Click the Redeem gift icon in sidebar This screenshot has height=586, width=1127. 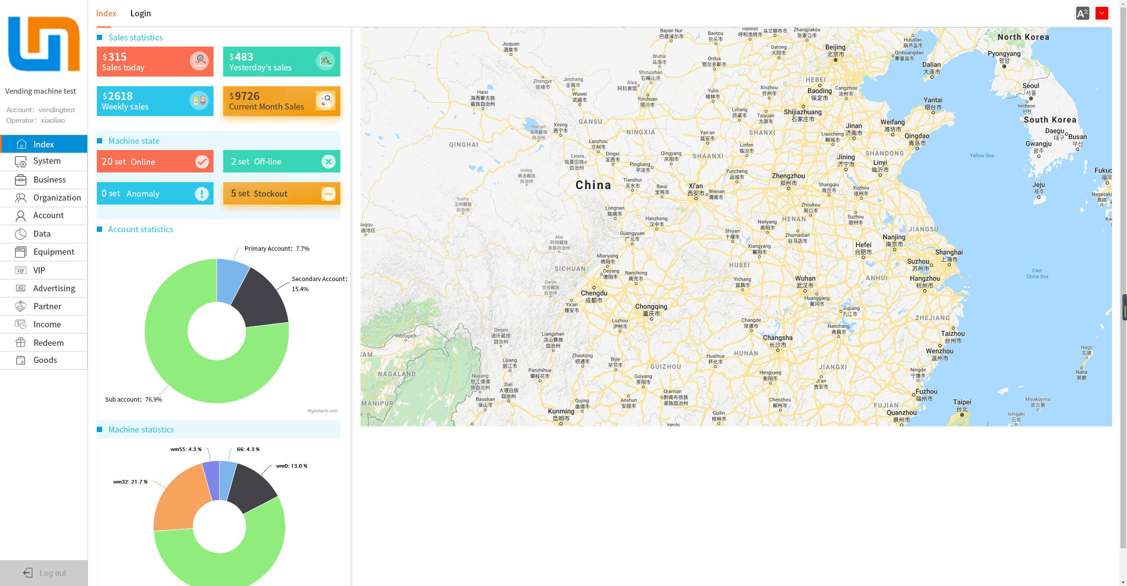pyautogui.click(x=21, y=342)
